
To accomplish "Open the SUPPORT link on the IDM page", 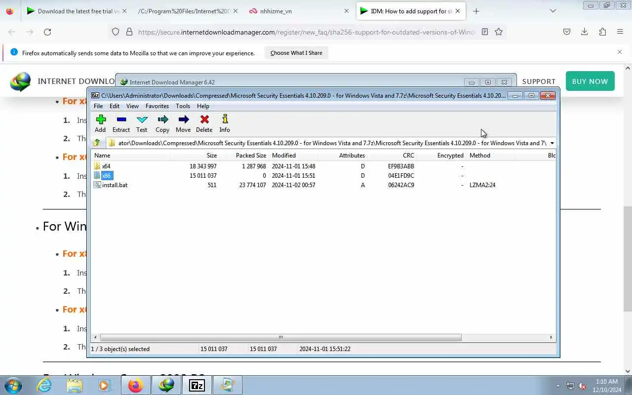I will (539, 81).
